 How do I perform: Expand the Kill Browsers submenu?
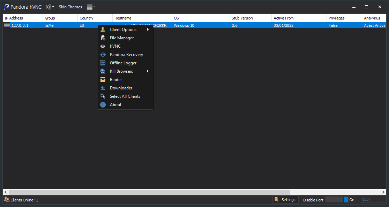point(126,71)
